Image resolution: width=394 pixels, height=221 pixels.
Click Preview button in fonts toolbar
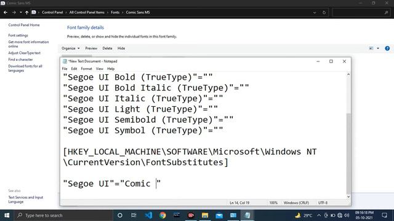pos(91,48)
